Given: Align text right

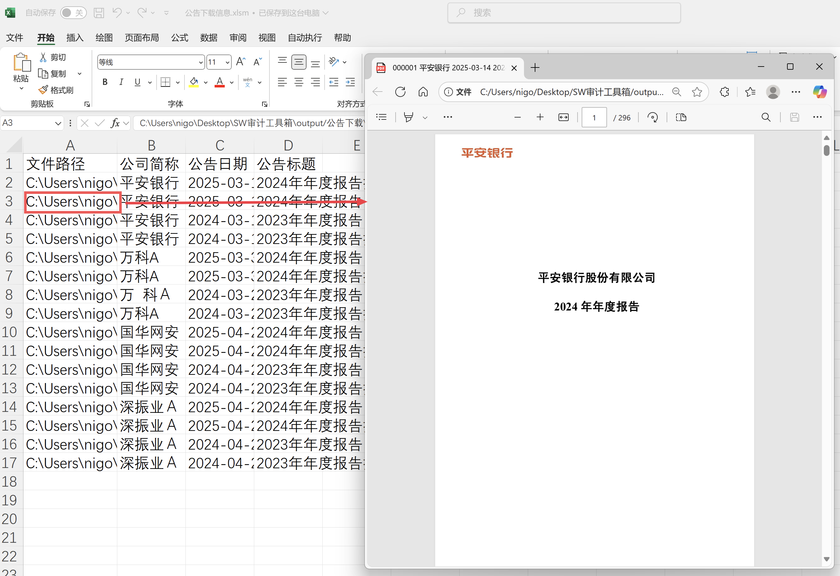Looking at the screenshot, I should pos(315,82).
